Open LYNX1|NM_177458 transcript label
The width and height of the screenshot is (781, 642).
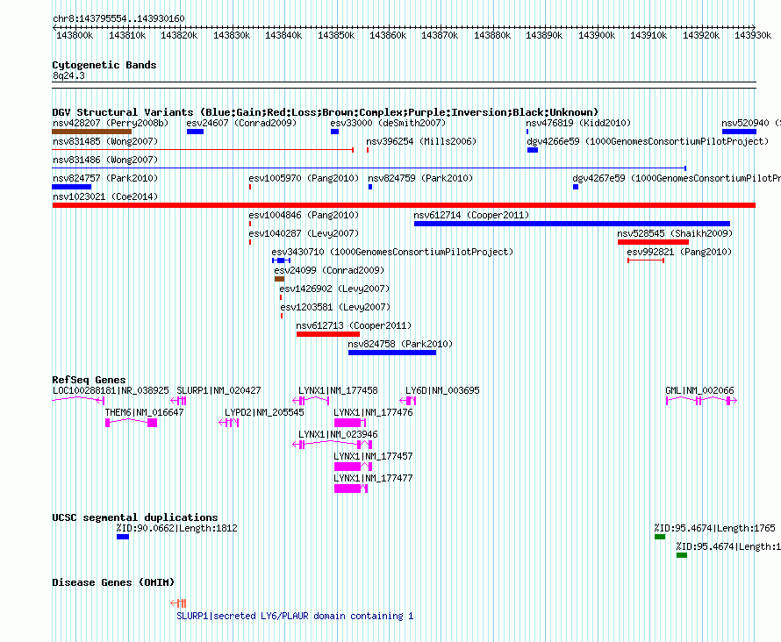(338, 390)
